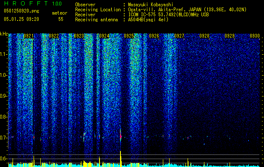Click the Observer field label
The width and height of the screenshot is (264, 167).
pyautogui.click(x=85, y=5)
